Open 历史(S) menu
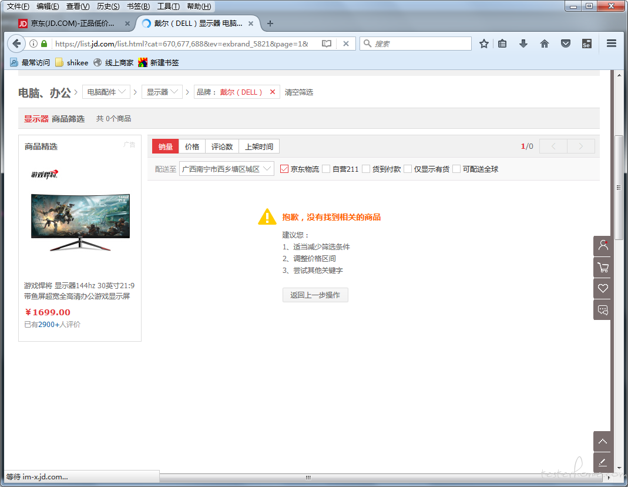 coord(108,6)
